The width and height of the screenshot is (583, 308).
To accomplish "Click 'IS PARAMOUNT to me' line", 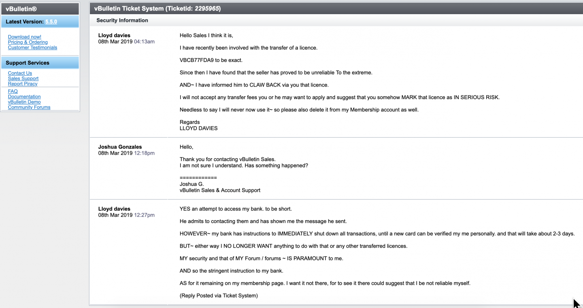I will [x=262, y=259].
